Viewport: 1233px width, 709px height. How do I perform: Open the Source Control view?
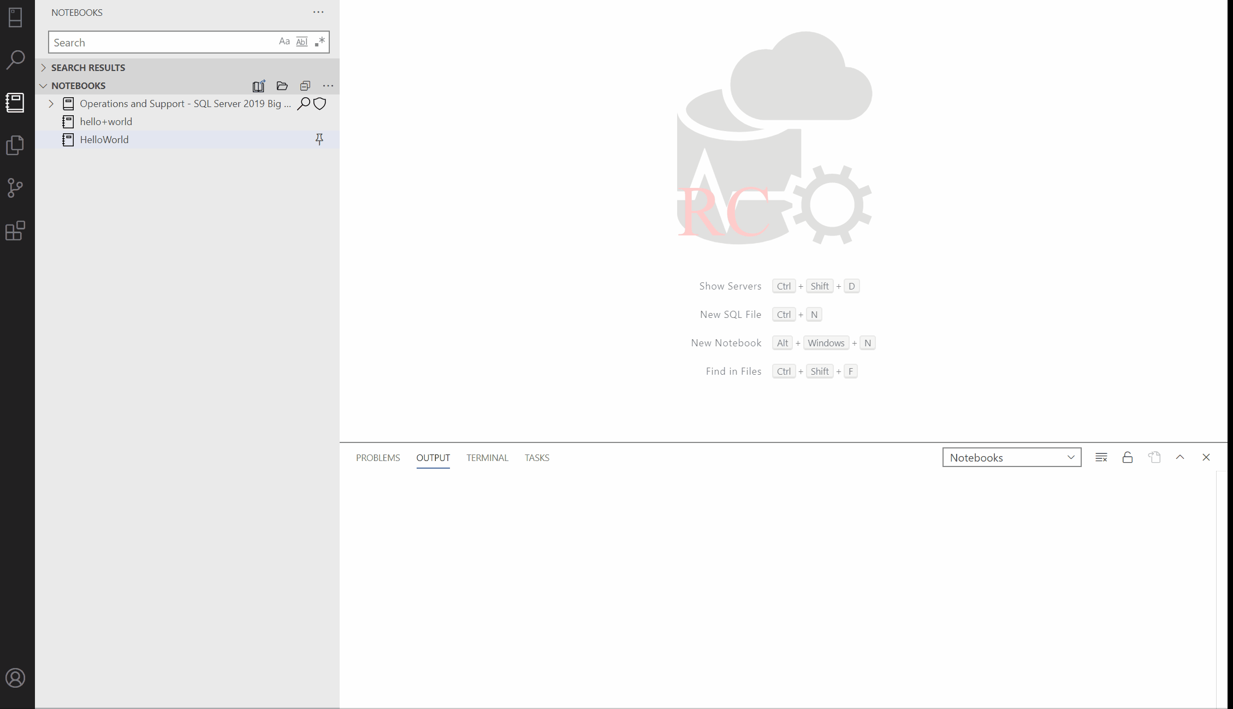pos(15,187)
